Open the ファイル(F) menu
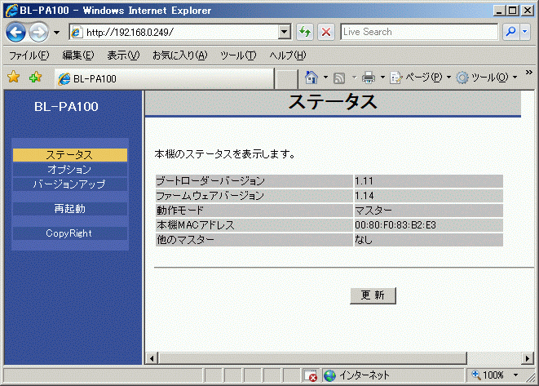This screenshot has width=539, height=386. click(29, 55)
